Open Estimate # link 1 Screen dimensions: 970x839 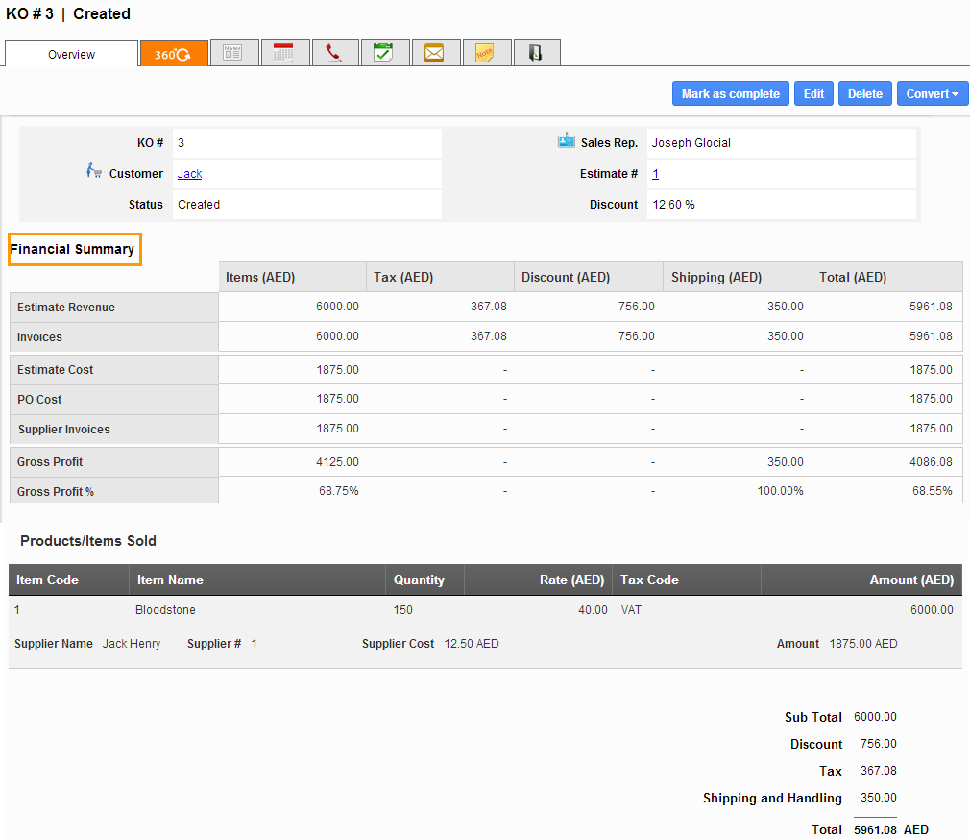coord(654,174)
